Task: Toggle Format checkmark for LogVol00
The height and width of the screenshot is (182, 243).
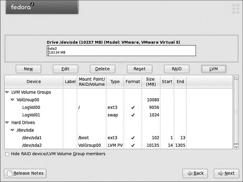Action: tap(133, 107)
